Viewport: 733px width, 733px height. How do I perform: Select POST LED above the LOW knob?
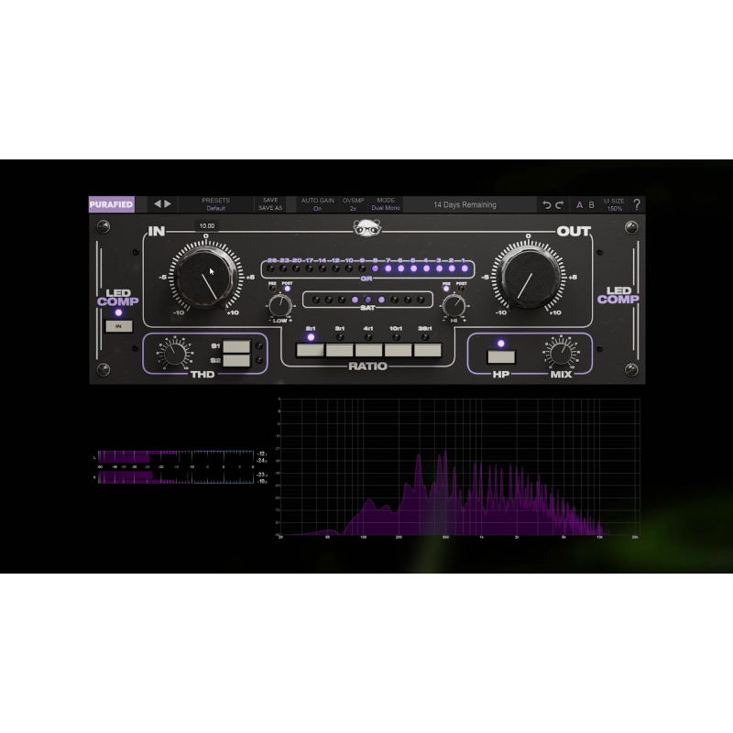pyautogui.click(x=287, y=289)
